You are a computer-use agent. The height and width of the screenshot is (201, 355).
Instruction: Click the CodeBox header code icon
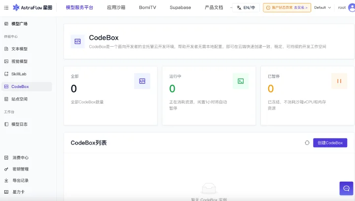click(78, 41)
